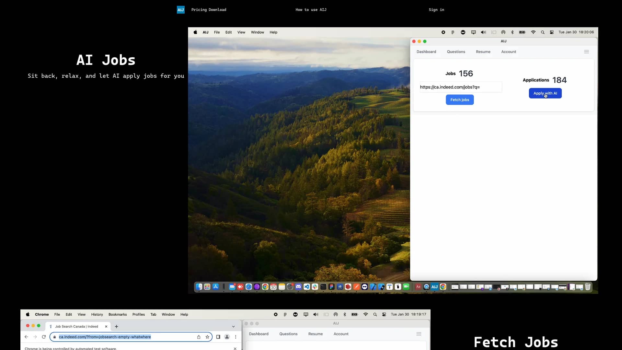Open the Tab menu in the Chrome menu bar
The width and height of the screenshot is (622, 350).
(153, 315)
